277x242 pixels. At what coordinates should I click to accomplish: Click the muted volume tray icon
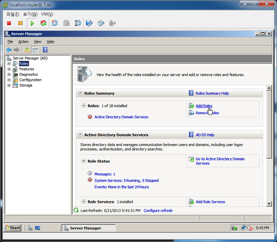(x=250, y=228)
